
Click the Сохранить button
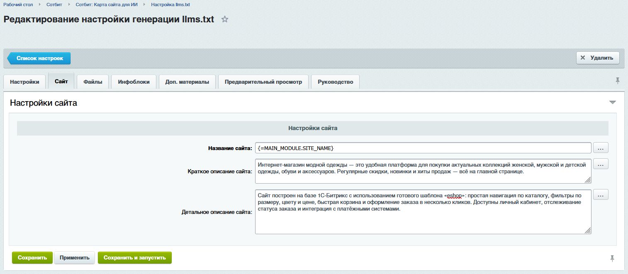32,257
